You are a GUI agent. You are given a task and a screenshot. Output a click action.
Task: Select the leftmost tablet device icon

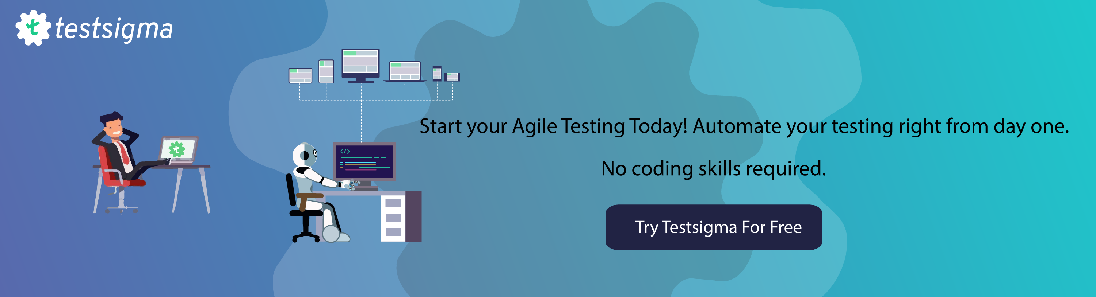(x=300, y=75)
